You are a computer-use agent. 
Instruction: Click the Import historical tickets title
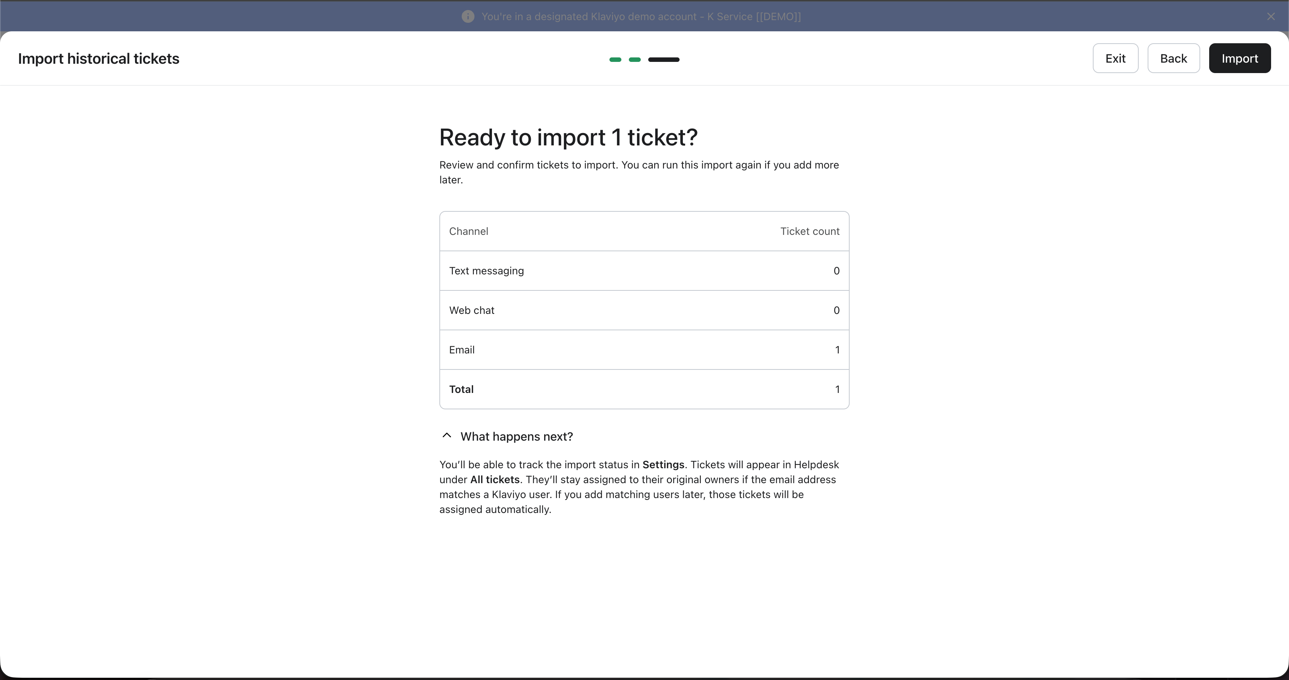(98, 59)
